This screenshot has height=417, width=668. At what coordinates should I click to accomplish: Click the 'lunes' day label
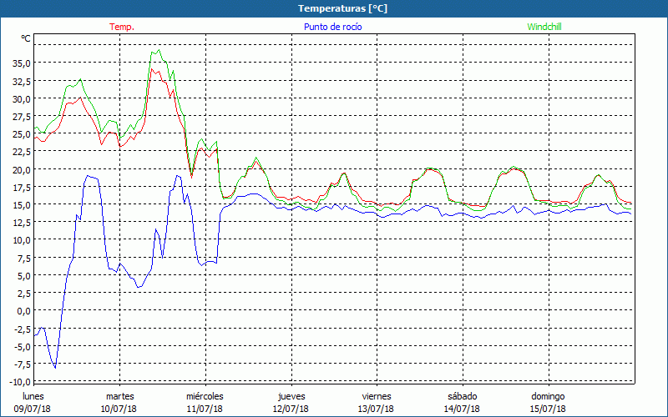[33, 397]
